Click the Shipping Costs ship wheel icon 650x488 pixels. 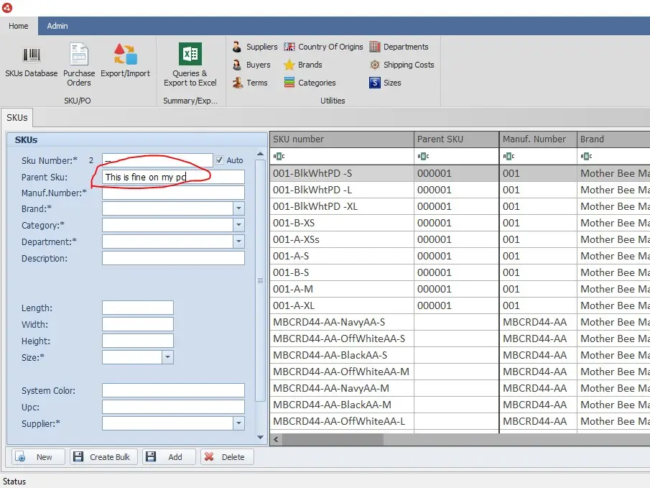(x=375, y=65)
